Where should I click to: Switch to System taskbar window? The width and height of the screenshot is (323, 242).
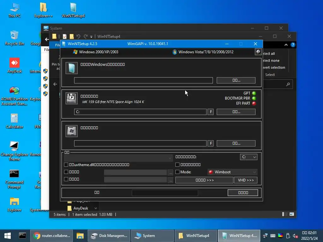tap(152, 236)
